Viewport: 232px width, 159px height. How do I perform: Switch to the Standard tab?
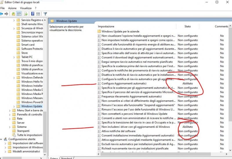(66, 158)
